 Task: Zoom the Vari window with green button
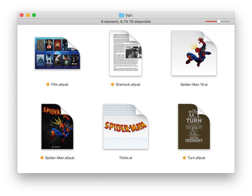[x=34, y=15]
